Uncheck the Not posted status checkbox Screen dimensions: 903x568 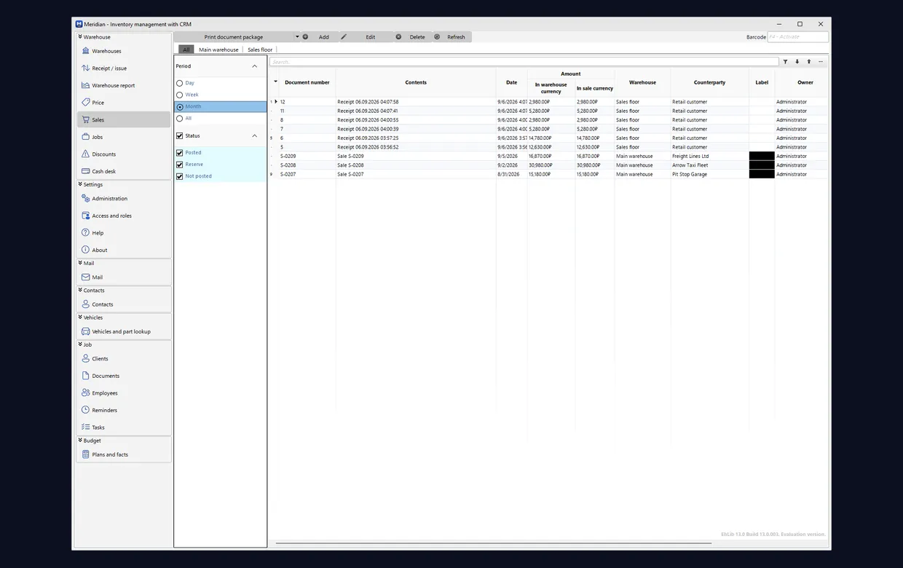pyautogui.click(x=180, y=176)
